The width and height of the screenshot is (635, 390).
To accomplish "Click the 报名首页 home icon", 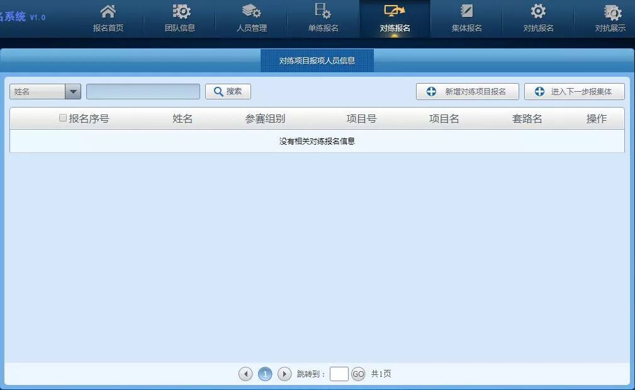I will click(108, 11).
